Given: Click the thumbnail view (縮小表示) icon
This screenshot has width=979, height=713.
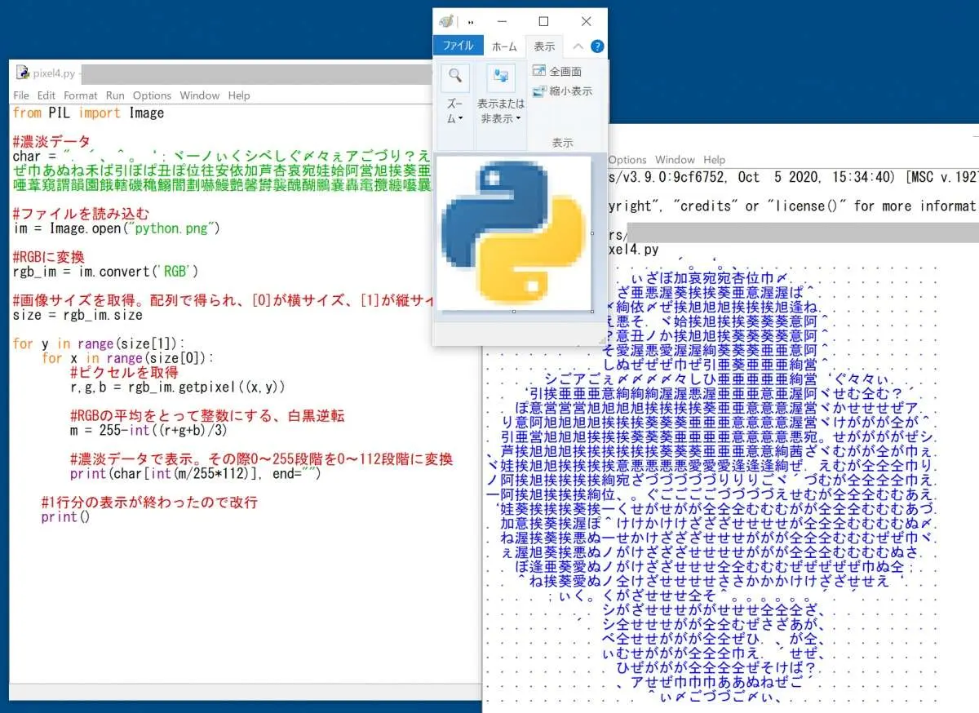Looking at the screenshot, I should (x=539, y=91).
